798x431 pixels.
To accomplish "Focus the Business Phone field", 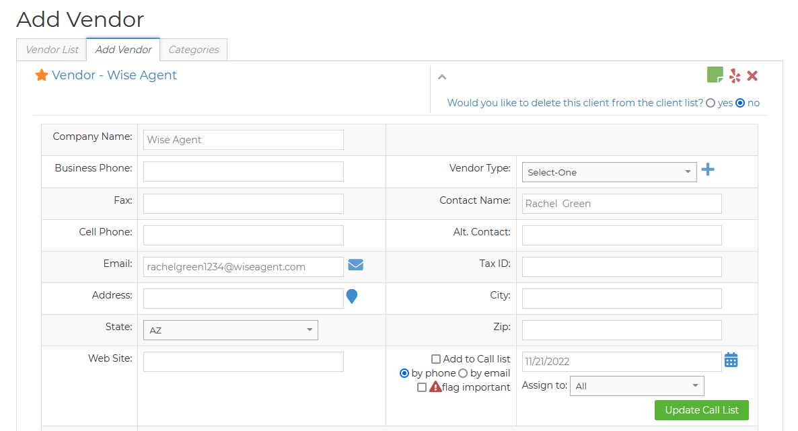I will coord(244,171).
